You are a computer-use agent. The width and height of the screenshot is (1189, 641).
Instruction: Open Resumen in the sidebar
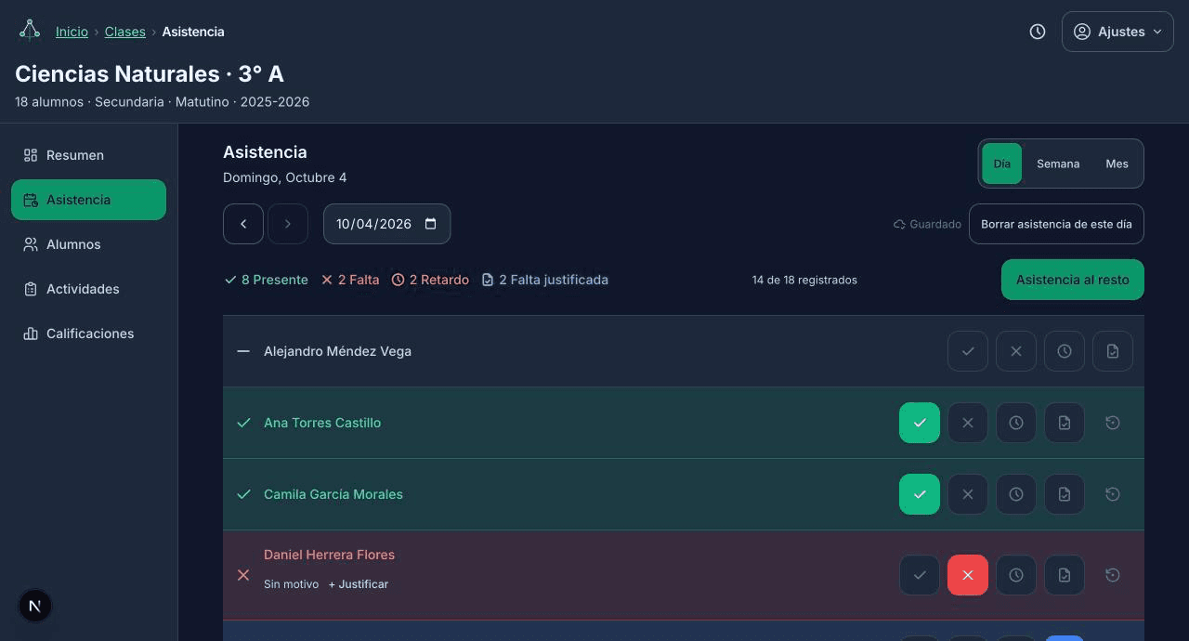pos(88,155)
